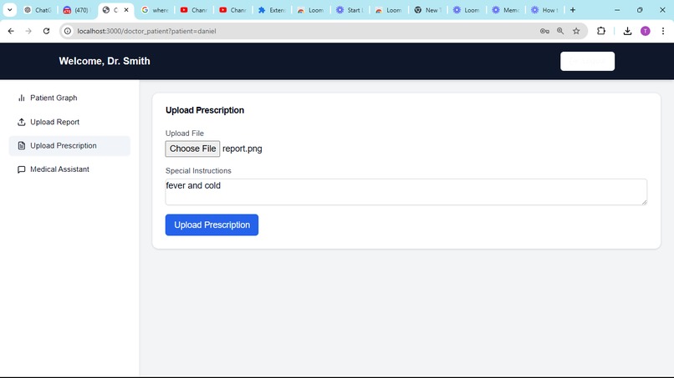Switch to the Extens browser tab

272,10
